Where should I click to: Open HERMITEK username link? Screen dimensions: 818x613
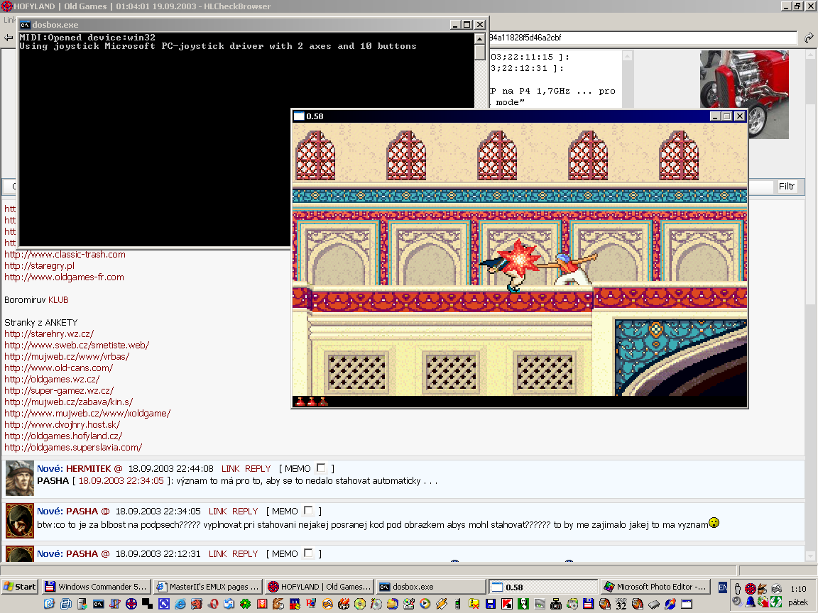[x=88, y=468]
